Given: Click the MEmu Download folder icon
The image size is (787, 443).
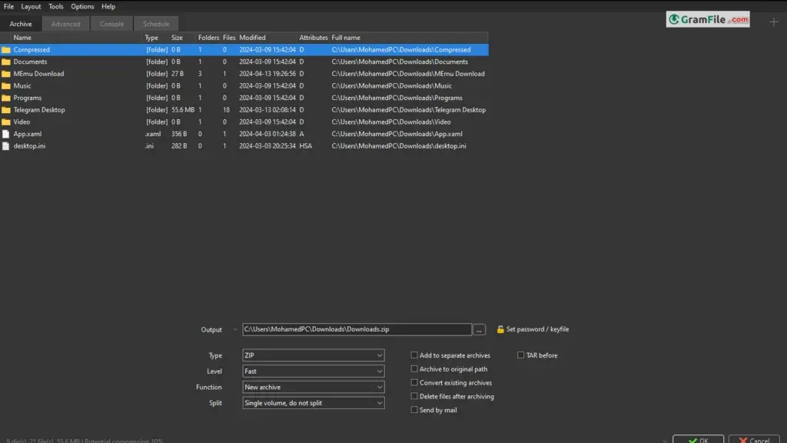Looking at the screenshot, I should tap(6, 74).
